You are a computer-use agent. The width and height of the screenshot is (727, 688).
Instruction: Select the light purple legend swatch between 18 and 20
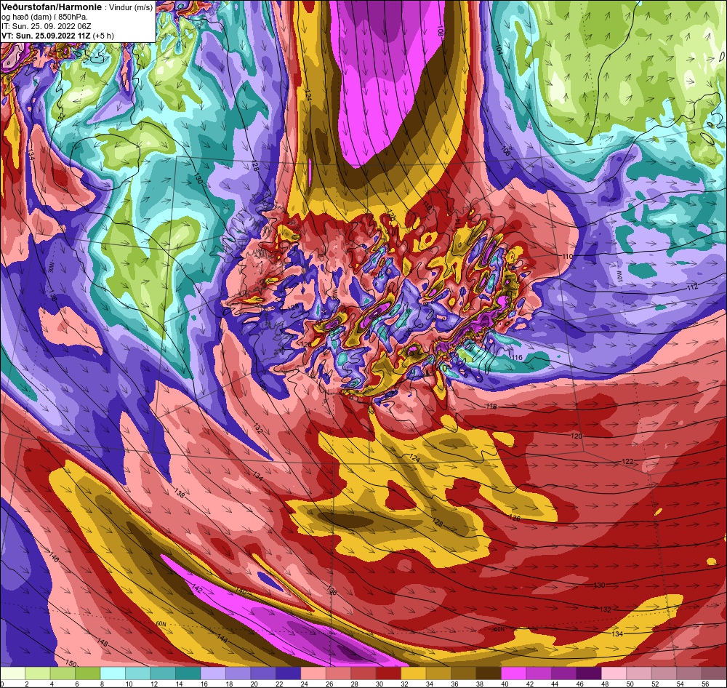[x=238, y=673]
